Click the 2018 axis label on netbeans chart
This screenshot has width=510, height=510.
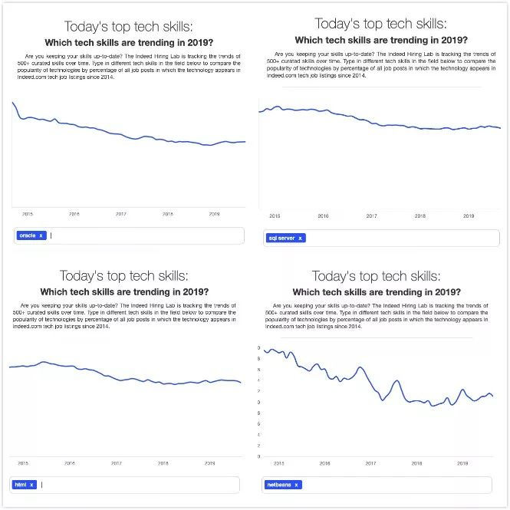pos(417,463)
